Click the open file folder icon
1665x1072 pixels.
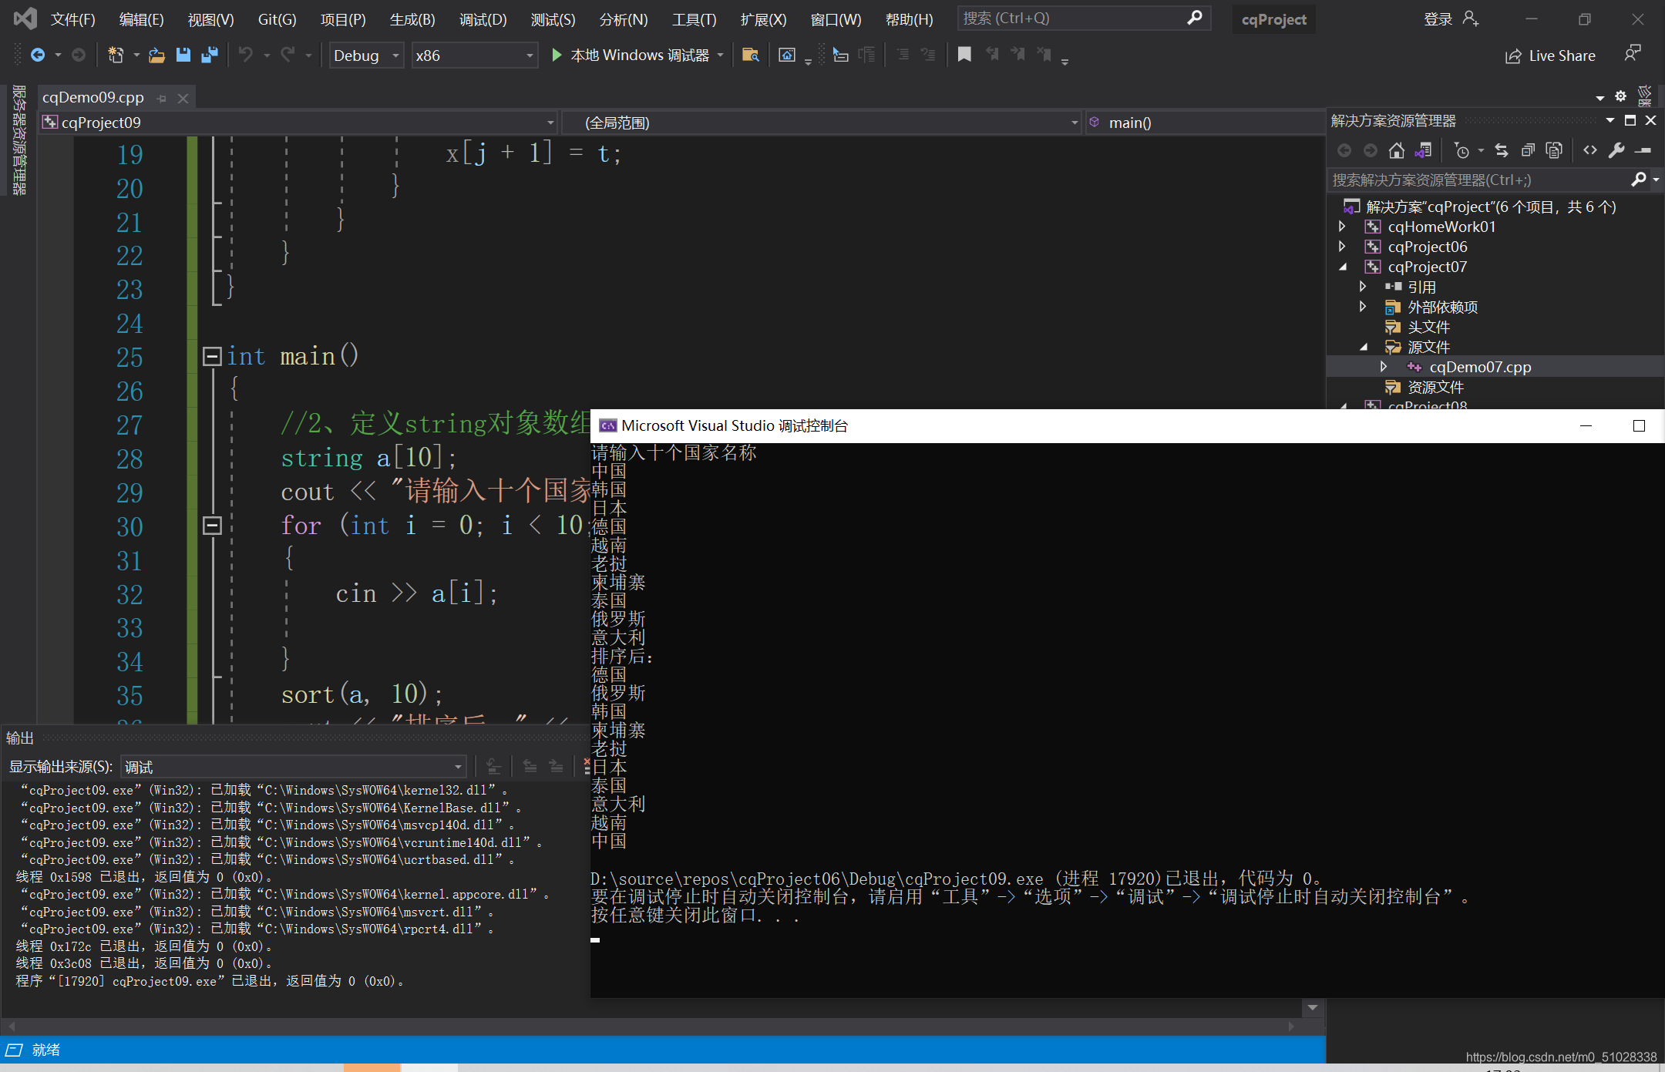pos(157,55)
